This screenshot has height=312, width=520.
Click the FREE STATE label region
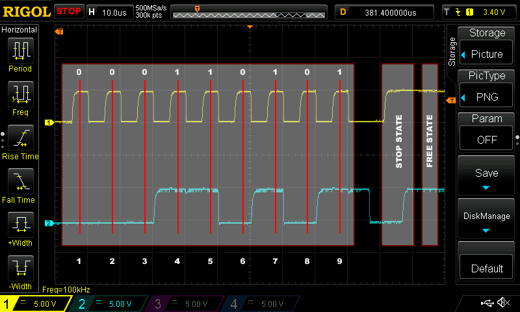pos(430,155)
